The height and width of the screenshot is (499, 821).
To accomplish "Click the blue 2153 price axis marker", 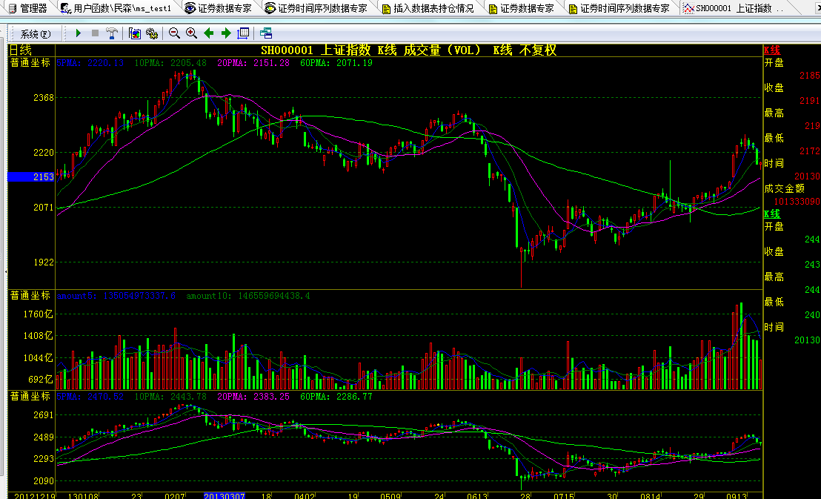I will [x=30, y=177].
